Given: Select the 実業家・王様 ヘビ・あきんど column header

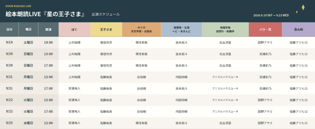Looking at the screenshot, I should tap(181, 29).
